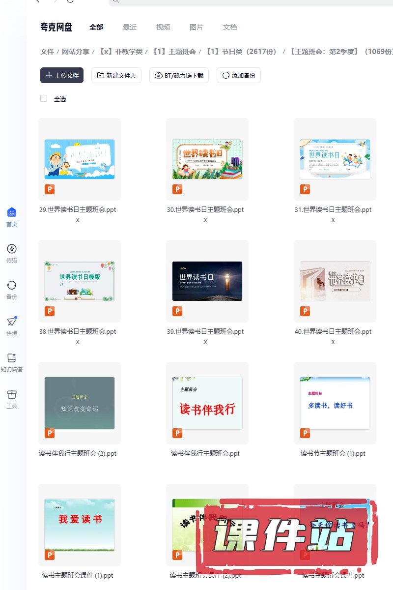Create a folder with 新建文件夹
Image resolution: width=393 pixels, height=590 pixels.
pos(116,75)
